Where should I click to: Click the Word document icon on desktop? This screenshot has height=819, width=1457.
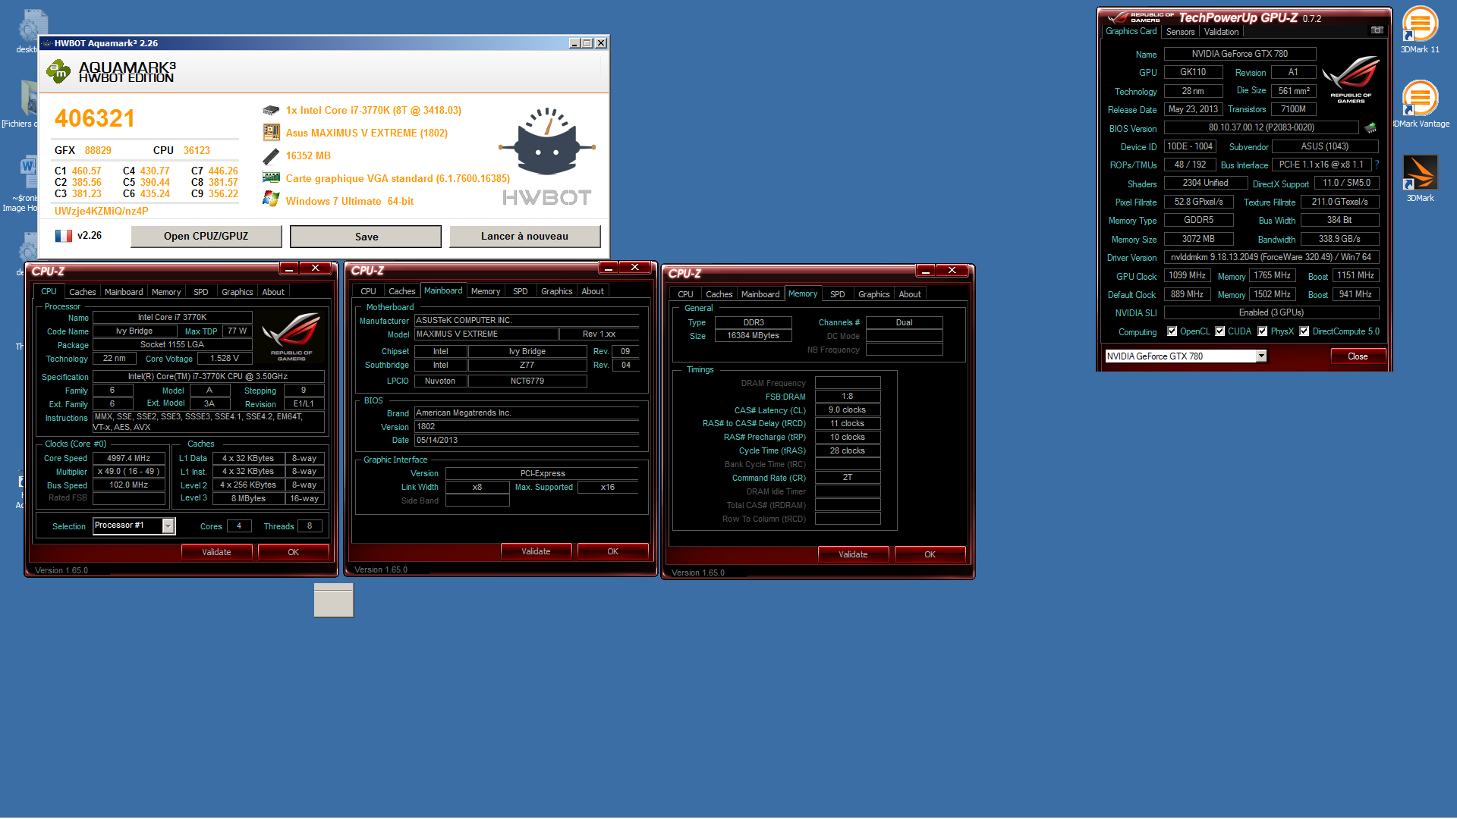pyautogui.click(x=28, y=174)
